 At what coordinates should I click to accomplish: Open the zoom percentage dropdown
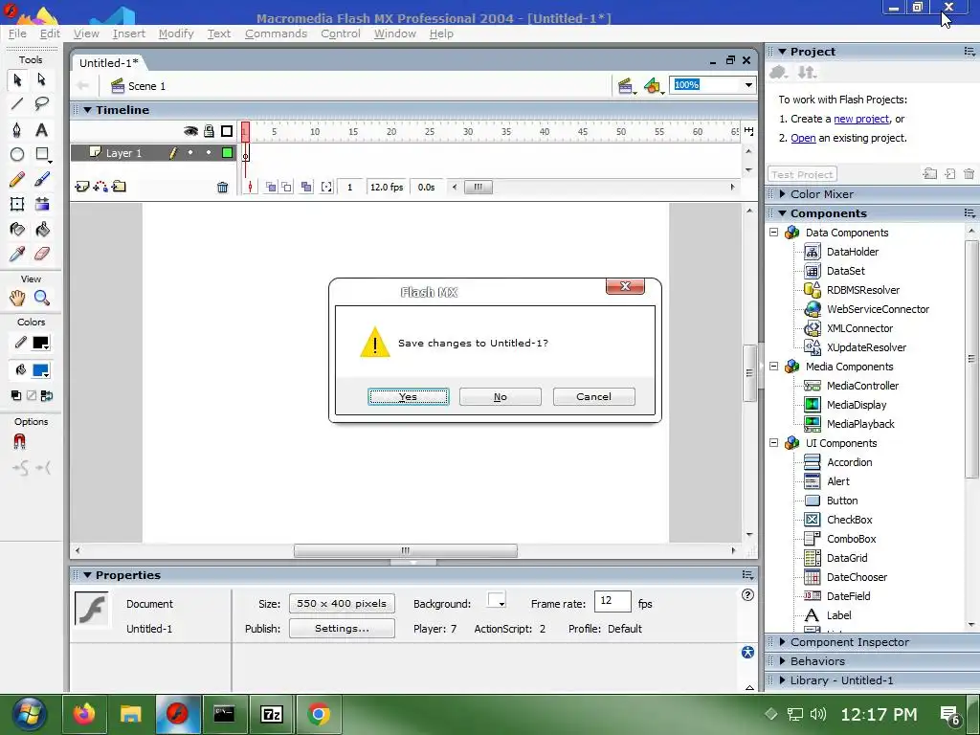tap(748, 85)
